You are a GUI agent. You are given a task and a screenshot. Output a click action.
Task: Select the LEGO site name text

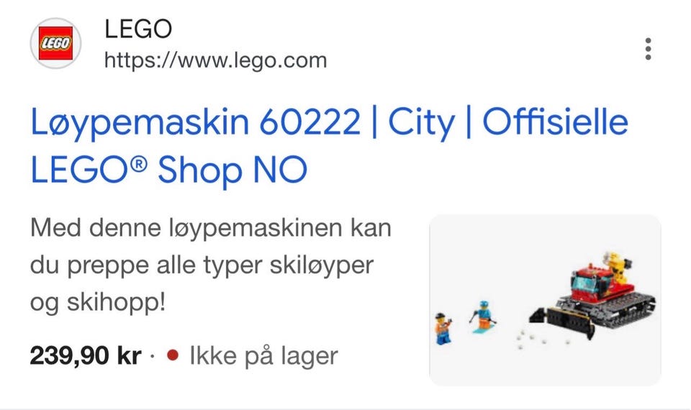pos(138,29)
